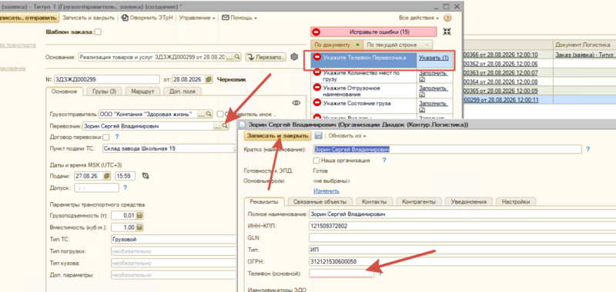616x292 pixels.
Task: Click the Оформить ЭТрН toolbar item
Action: coord(148,18)
